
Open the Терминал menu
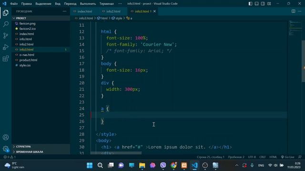(x=107, y=3)
